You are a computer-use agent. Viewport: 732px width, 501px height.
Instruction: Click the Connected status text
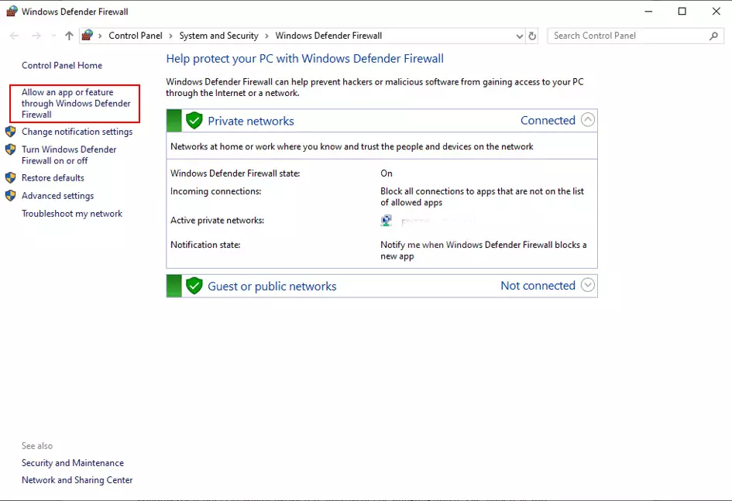click(548, 120)
